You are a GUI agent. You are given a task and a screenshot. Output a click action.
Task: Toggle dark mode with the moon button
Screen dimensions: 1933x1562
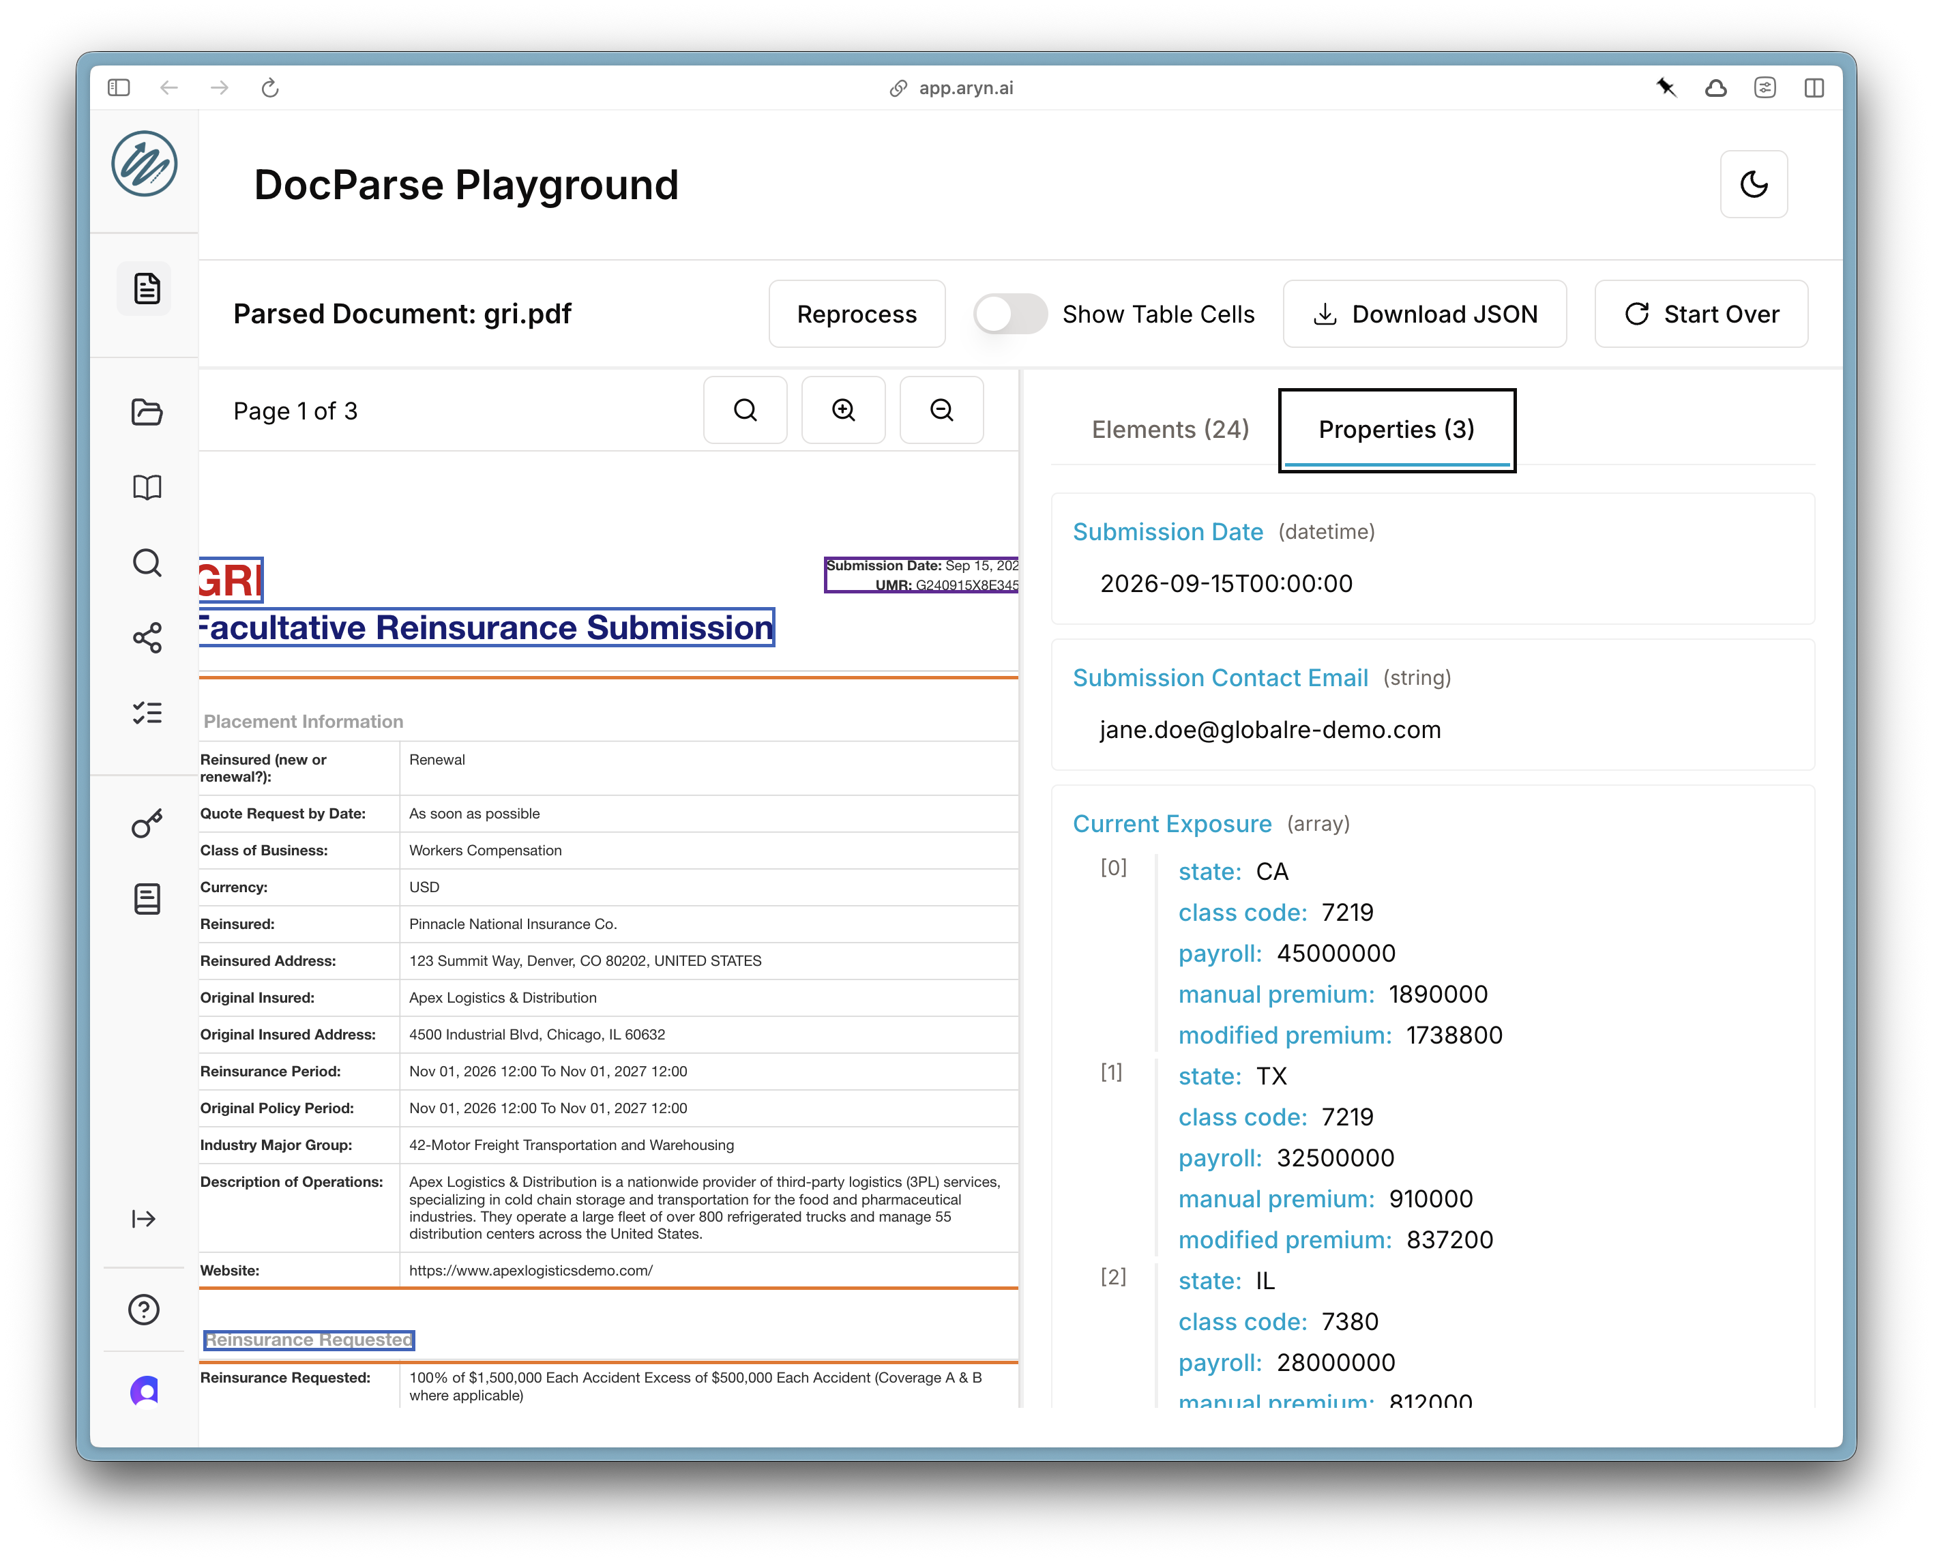1752,183
